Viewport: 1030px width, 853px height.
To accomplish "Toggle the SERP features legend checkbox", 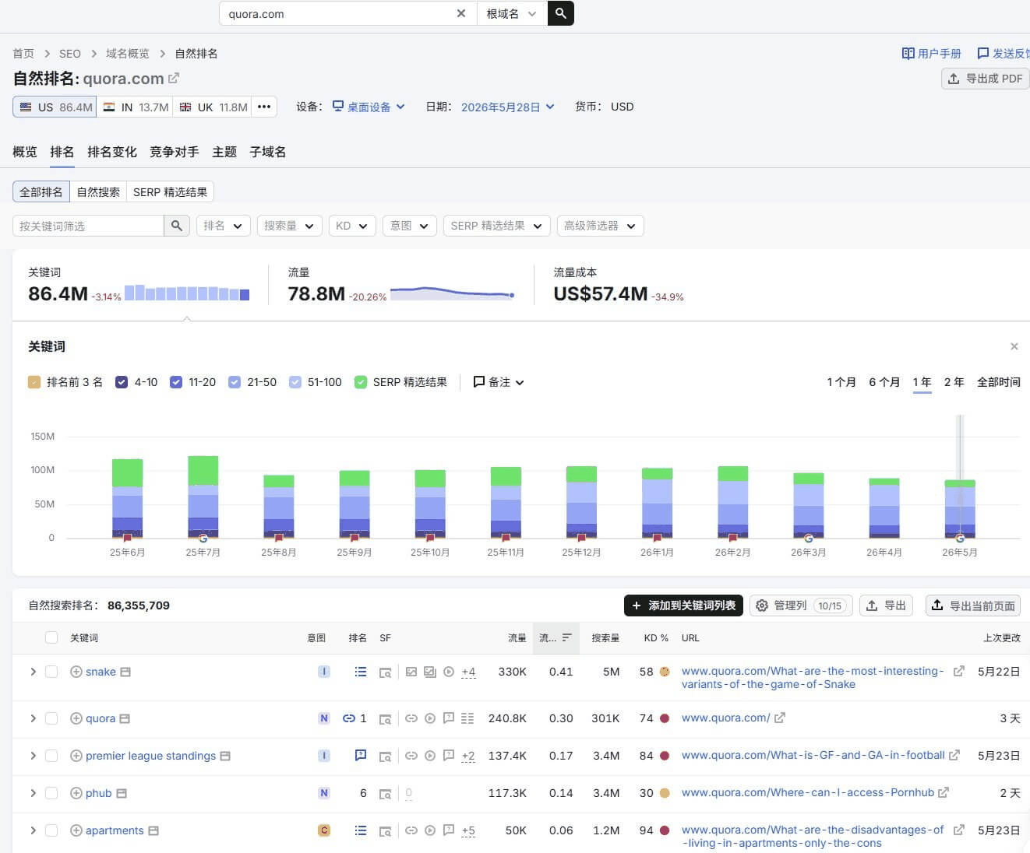I will (x=361, y=382).
